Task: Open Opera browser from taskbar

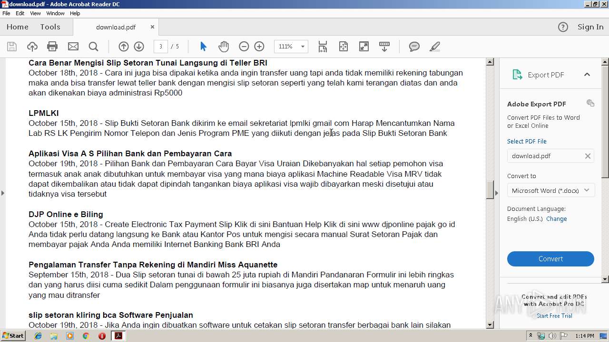Action: pyautogui.click(x=102, y=336)
